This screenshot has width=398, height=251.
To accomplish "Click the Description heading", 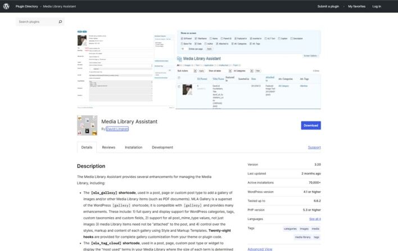I will pos(91,166).
